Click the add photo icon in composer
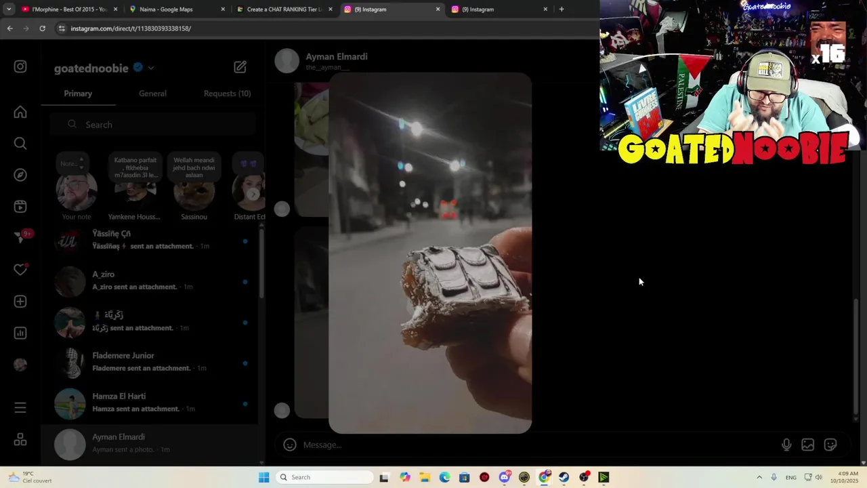The image size is (867, 488). pyautogui.click(x=808, y=445)
